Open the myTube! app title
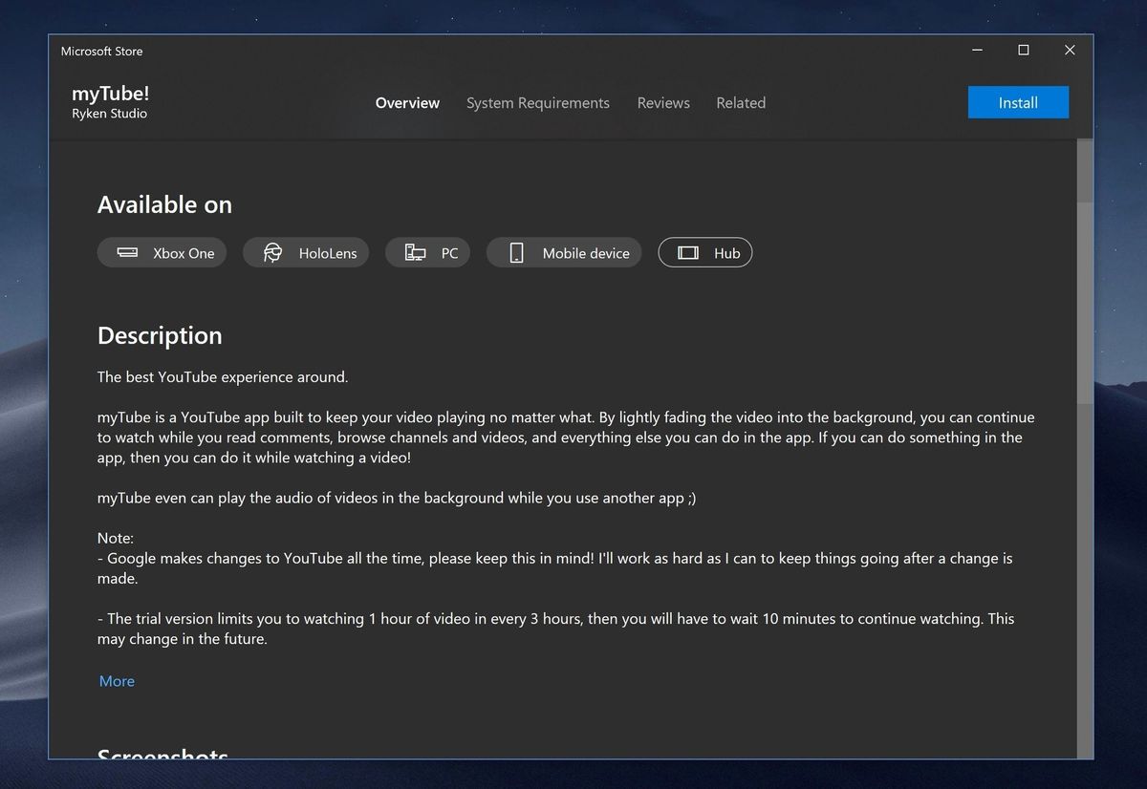The image size is (1147, 789). pos(111,93)
